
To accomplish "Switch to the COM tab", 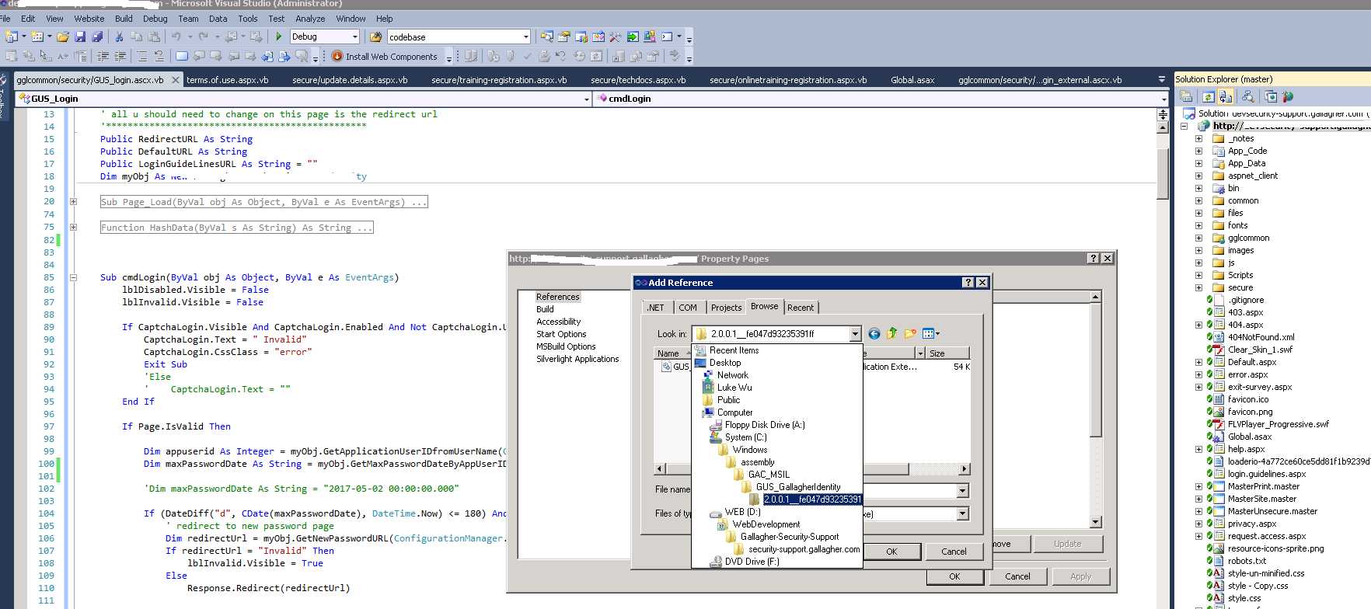I will click(688, 308).
